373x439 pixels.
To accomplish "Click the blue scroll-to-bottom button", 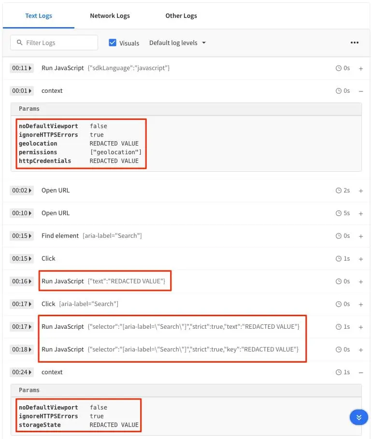I will point(359,417).
